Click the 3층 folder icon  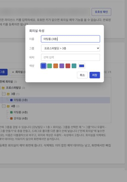click(8, 94)
